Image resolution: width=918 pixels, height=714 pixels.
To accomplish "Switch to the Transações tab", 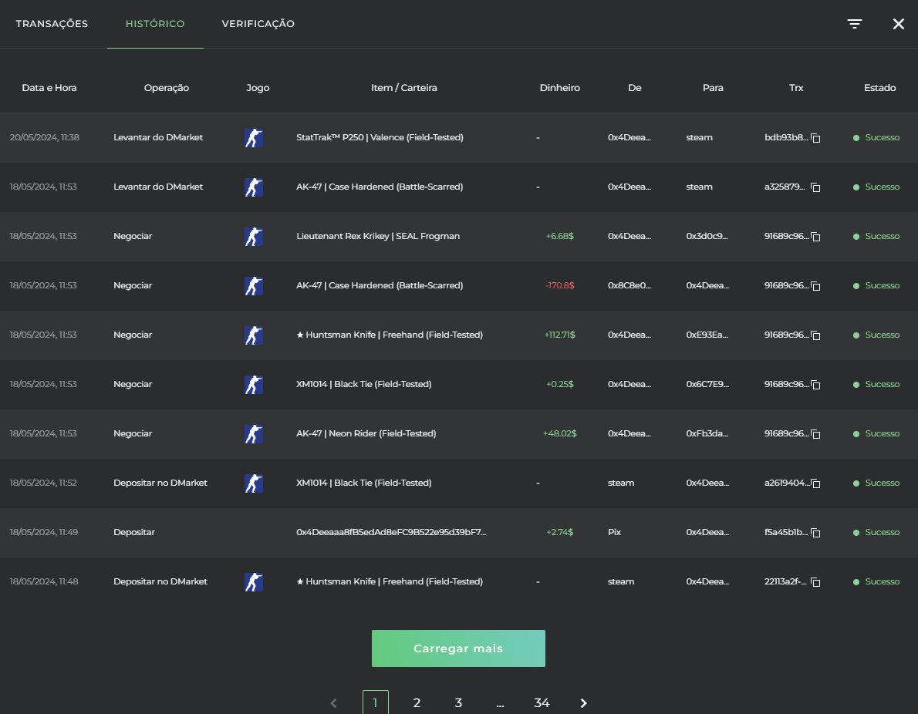I will point(52,23).
